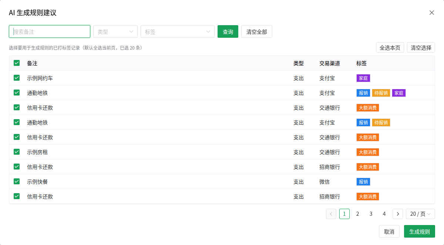The image size is (444, 245).
Task: Click the 大额消费 tag in the 示例房租 row
Action: click(368, 152)
